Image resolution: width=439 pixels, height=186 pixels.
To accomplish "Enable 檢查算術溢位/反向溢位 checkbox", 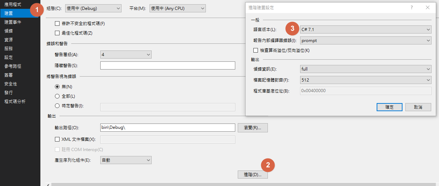I will pos(256,50).
